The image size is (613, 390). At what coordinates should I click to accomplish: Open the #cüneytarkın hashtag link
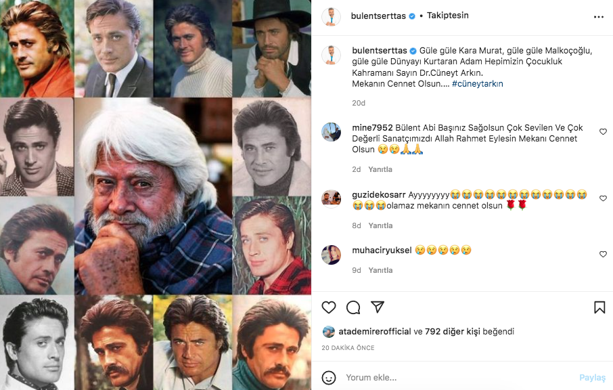pos(477,84)
